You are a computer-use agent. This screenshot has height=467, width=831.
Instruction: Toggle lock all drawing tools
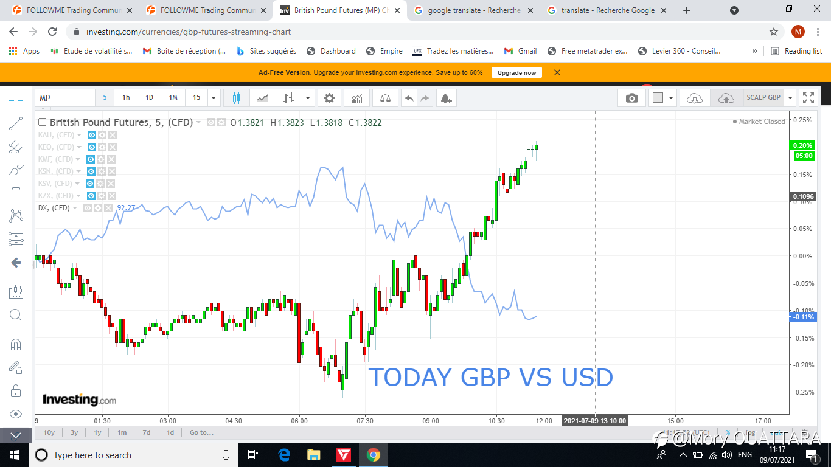click(16, 390)
